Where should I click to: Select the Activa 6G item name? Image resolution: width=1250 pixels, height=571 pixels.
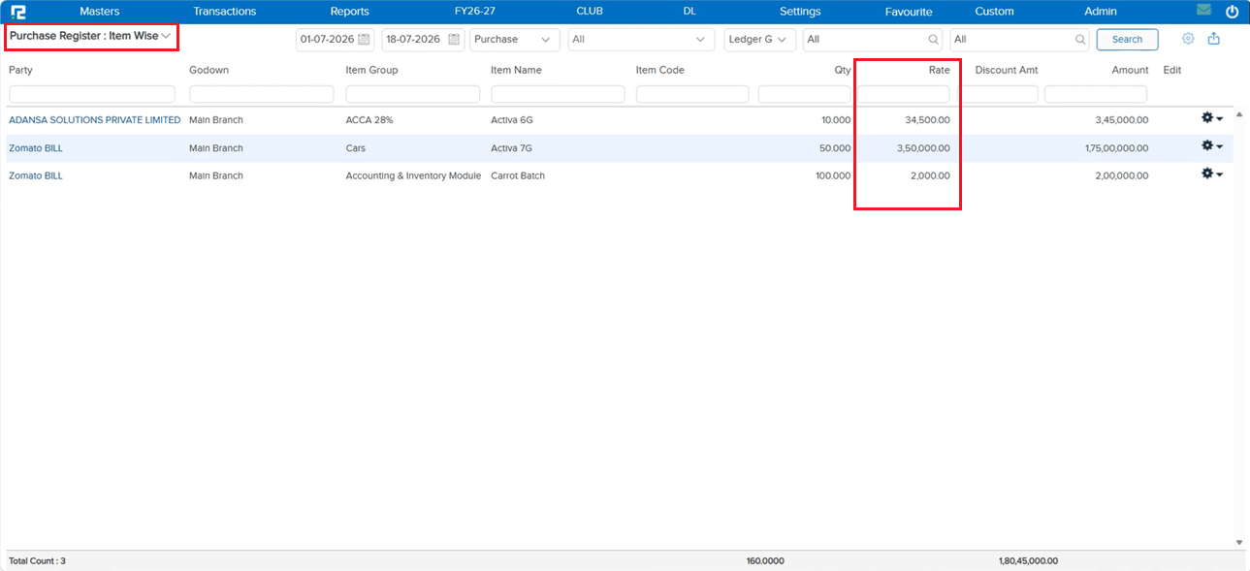point(512,120)
